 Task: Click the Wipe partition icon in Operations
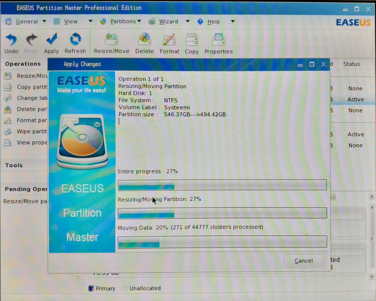pyautogui.click(x=8, y=132)
